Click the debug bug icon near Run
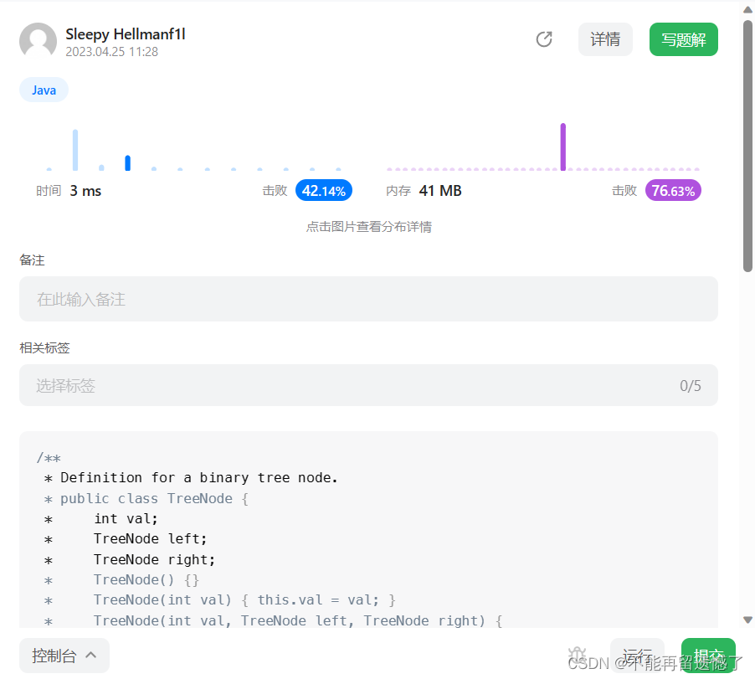Viewport: 755px width, 679px height. [577, 655]
